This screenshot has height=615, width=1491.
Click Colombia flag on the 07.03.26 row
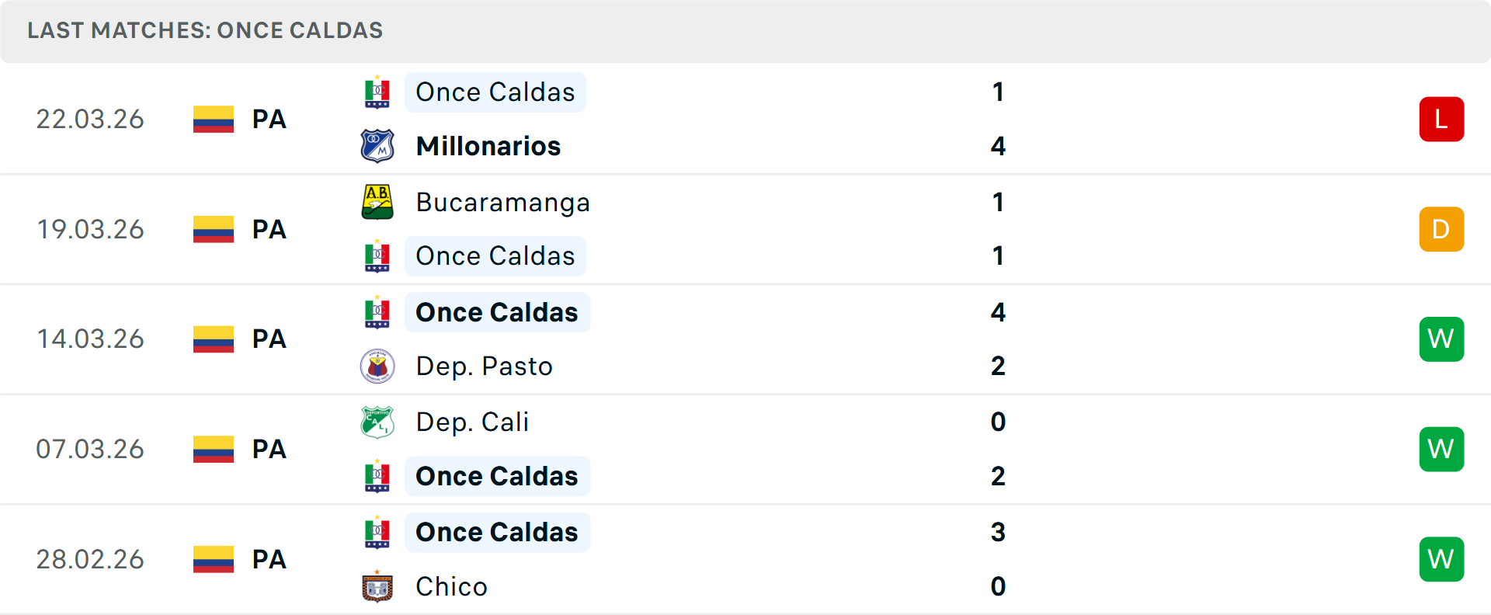tap(214, 450)
